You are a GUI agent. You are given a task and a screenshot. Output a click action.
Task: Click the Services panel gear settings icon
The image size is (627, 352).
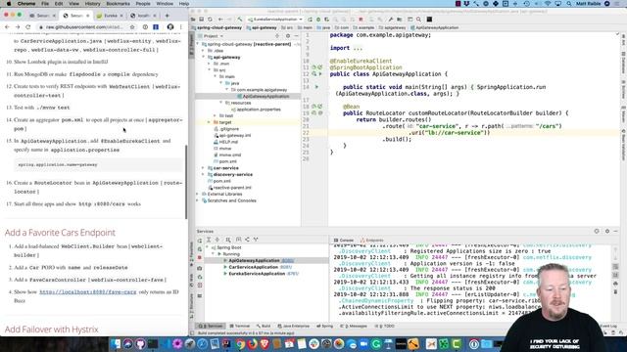(x=607, y=231)
